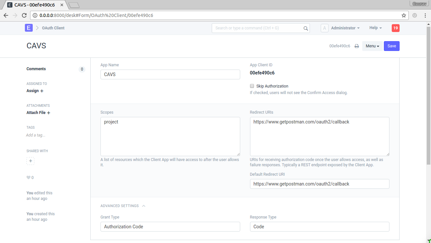Click the Default Redirect URI field
The width and height of the screenshot is (431, 243).
click(320, 184)
